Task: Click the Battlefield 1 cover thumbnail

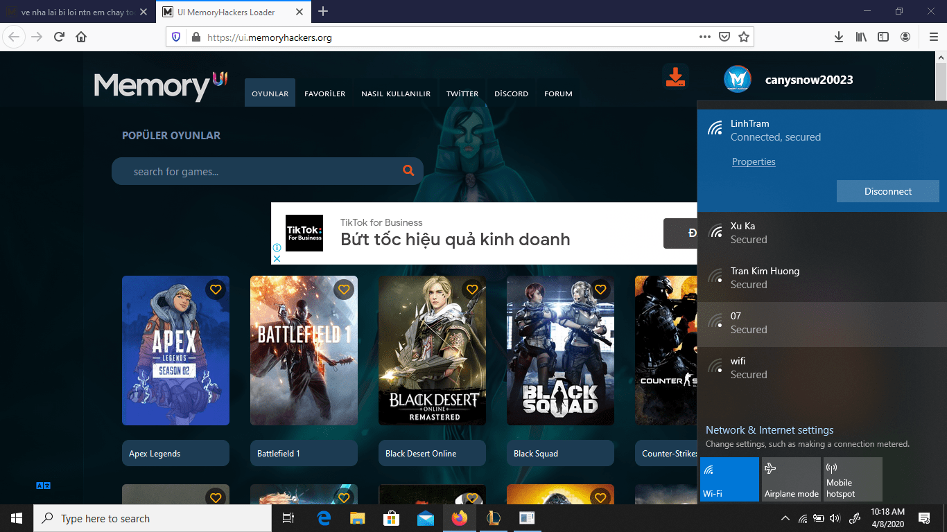Action: tap(304, 351)
